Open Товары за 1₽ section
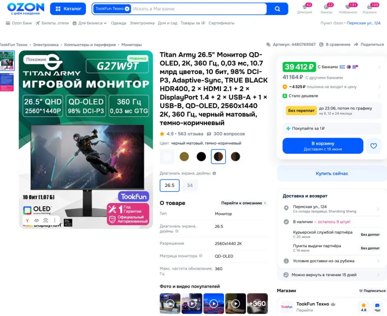 pos(193,23)
